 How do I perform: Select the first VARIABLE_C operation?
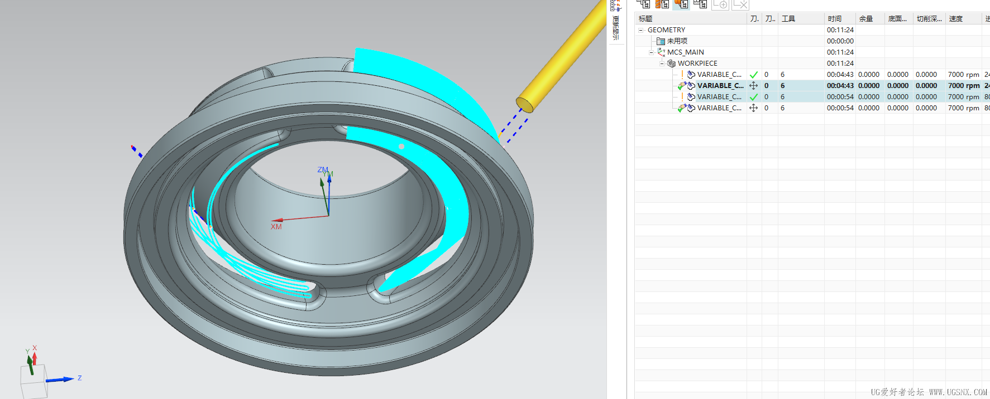[719, 75]
